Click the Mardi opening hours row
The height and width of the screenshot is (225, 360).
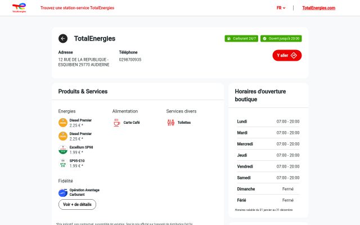268,133
